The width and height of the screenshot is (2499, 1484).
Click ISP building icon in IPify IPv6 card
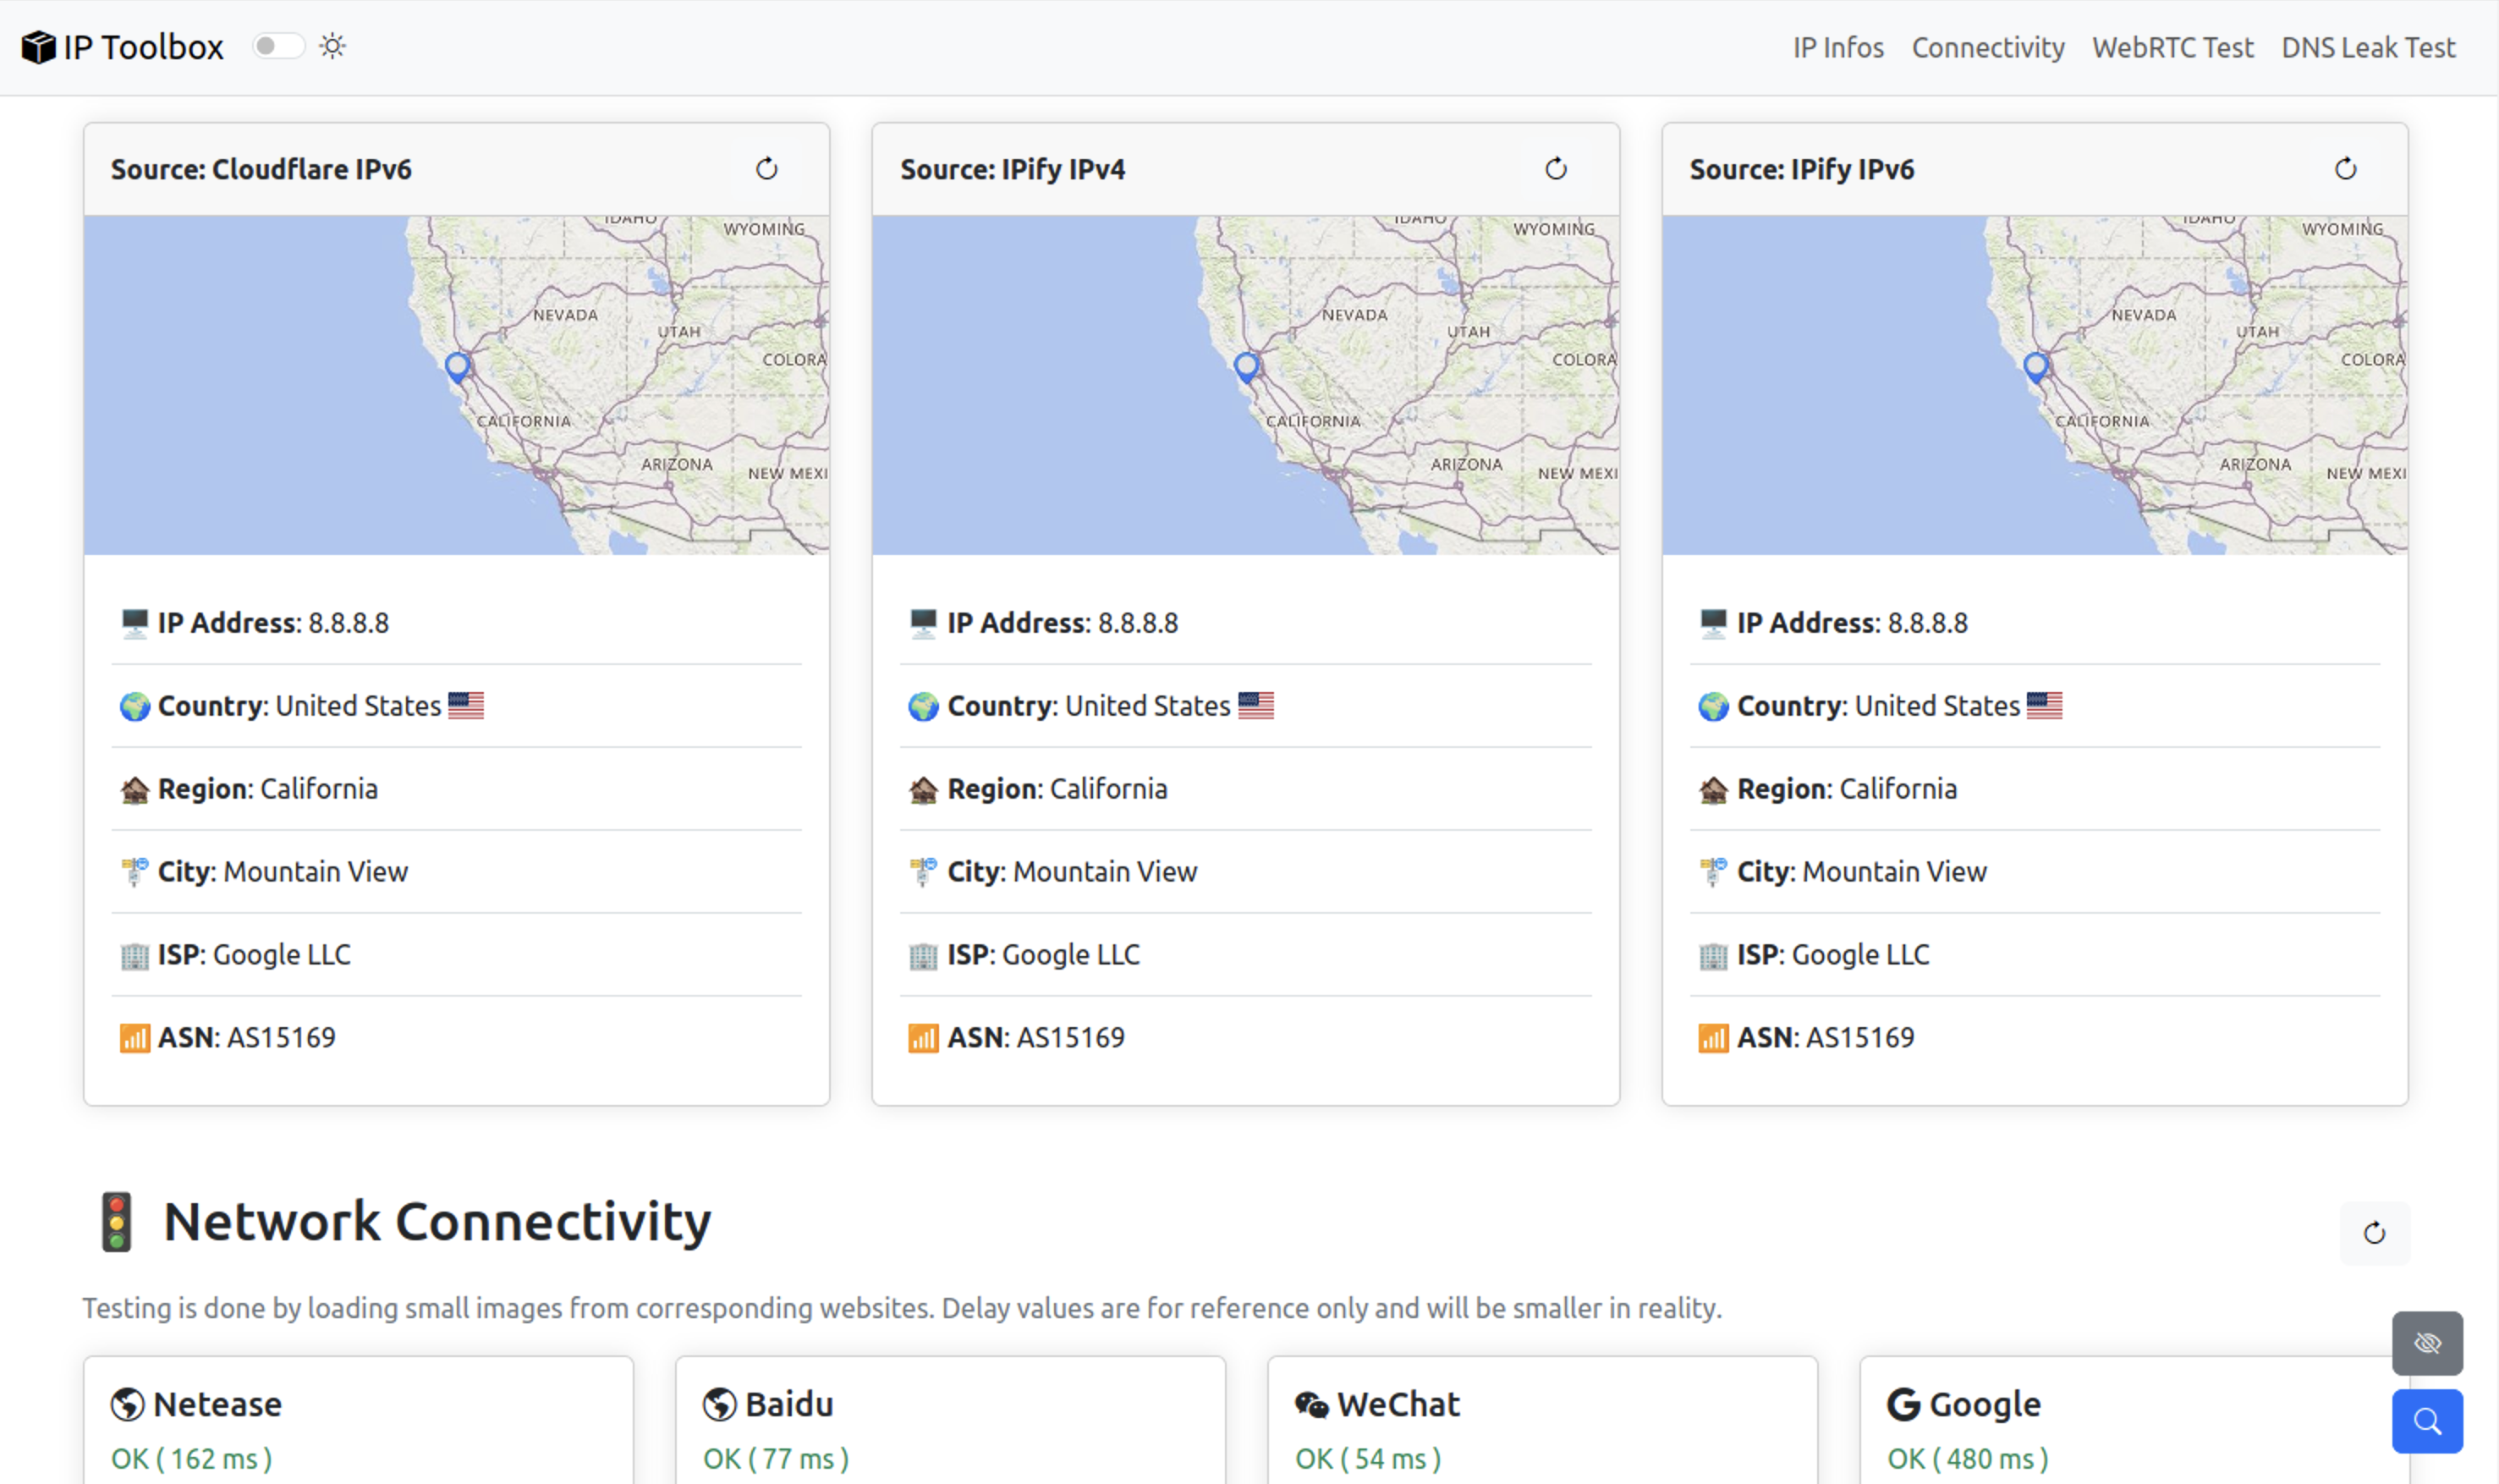(1713, 955)
